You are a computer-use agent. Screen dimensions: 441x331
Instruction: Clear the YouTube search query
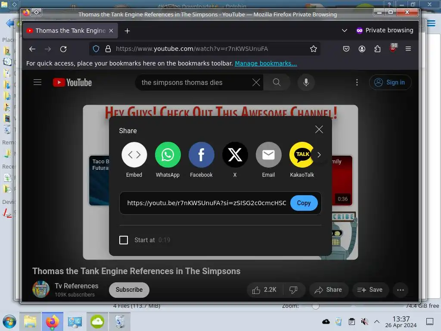[256, 82]
